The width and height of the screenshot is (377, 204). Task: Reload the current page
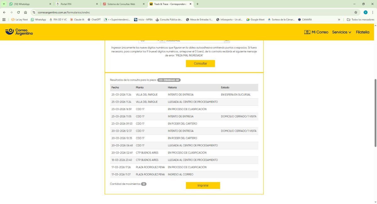coord(19,12)
